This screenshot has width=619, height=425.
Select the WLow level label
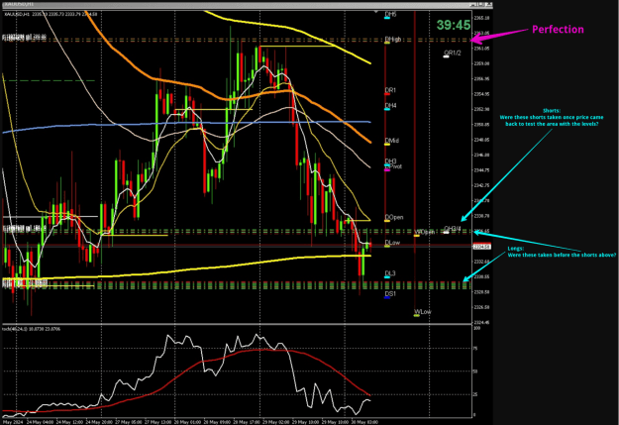coord(423,312)
